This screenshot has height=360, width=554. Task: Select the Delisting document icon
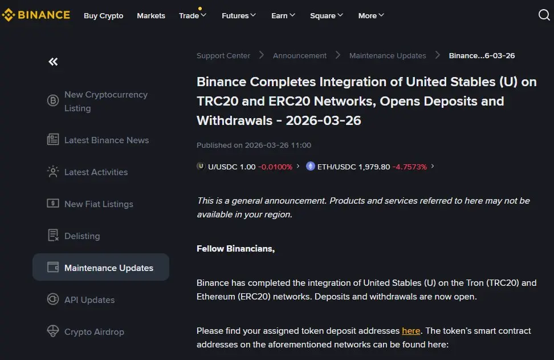point(53,235)
